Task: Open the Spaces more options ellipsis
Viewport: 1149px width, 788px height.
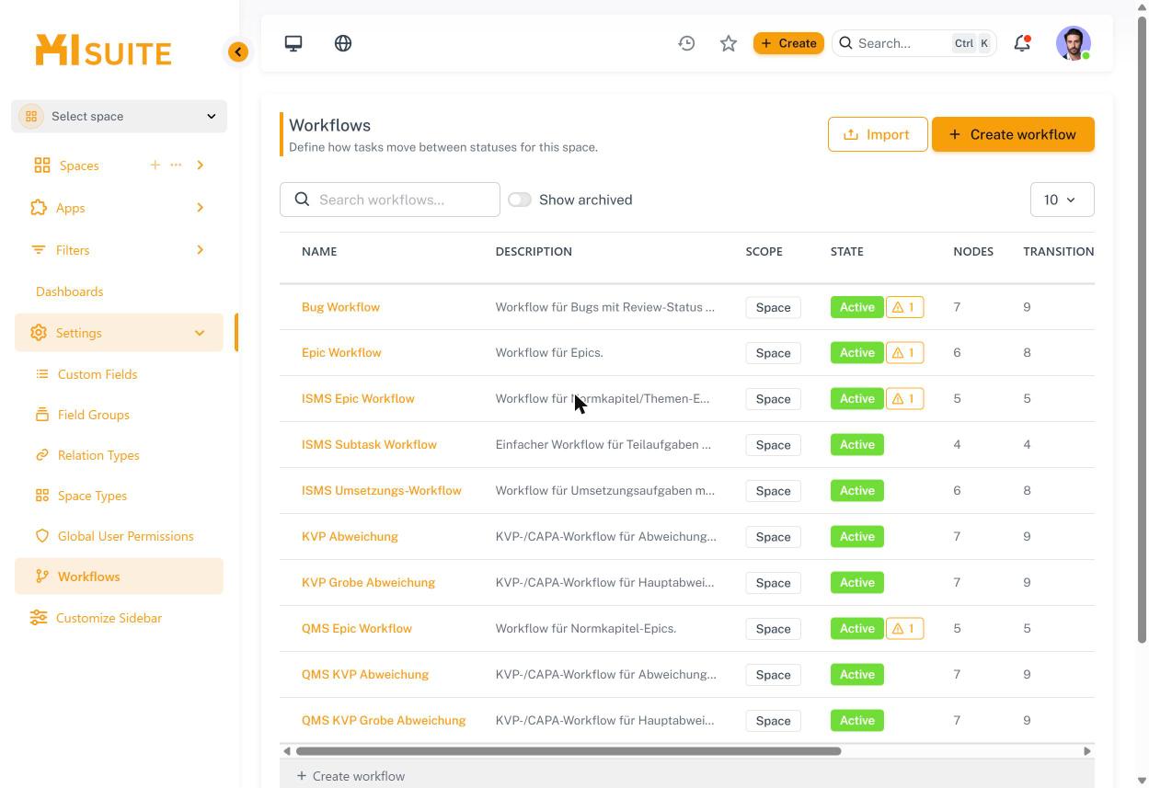Action: (176, 165)
